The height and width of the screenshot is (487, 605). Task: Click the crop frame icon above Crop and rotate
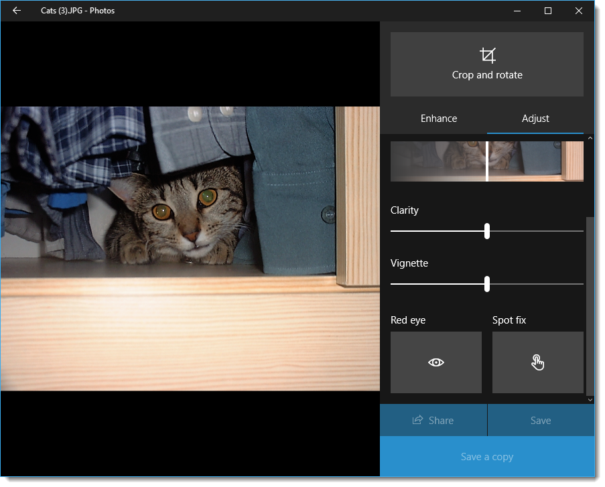click(x=486, y=55)
